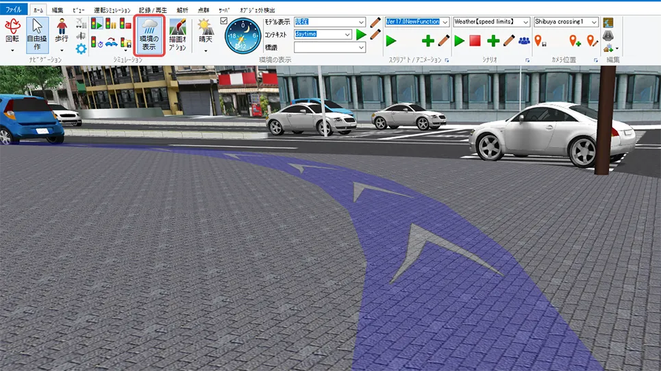Open the Ver17.0NewFunction script dropdown
The height and width of the screenshot is (371, 661).
coord(445,22)
